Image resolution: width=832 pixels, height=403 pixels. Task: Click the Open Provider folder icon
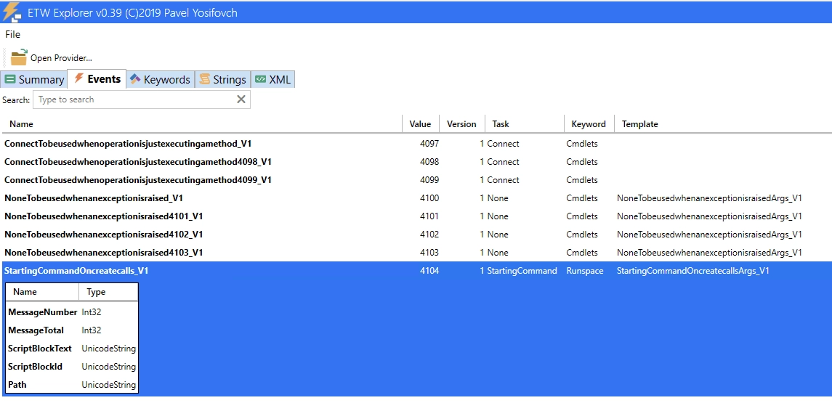point(18,57)
